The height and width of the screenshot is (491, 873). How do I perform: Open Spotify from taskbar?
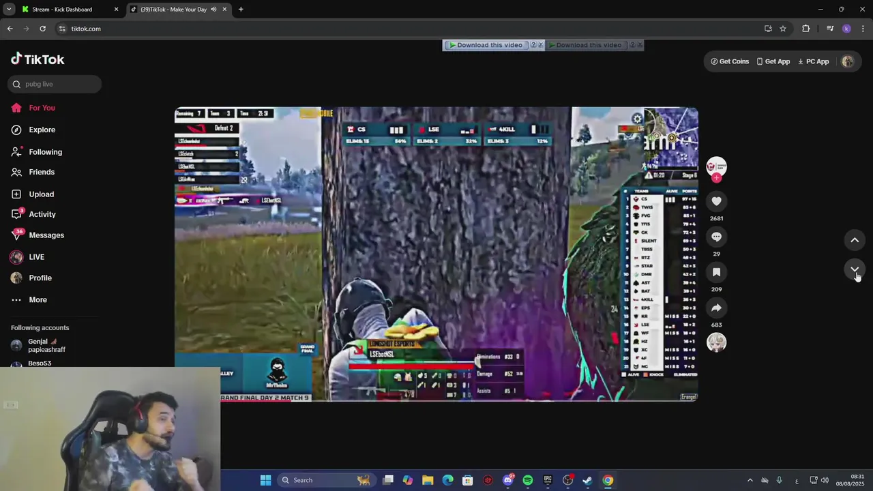point(527,480)
